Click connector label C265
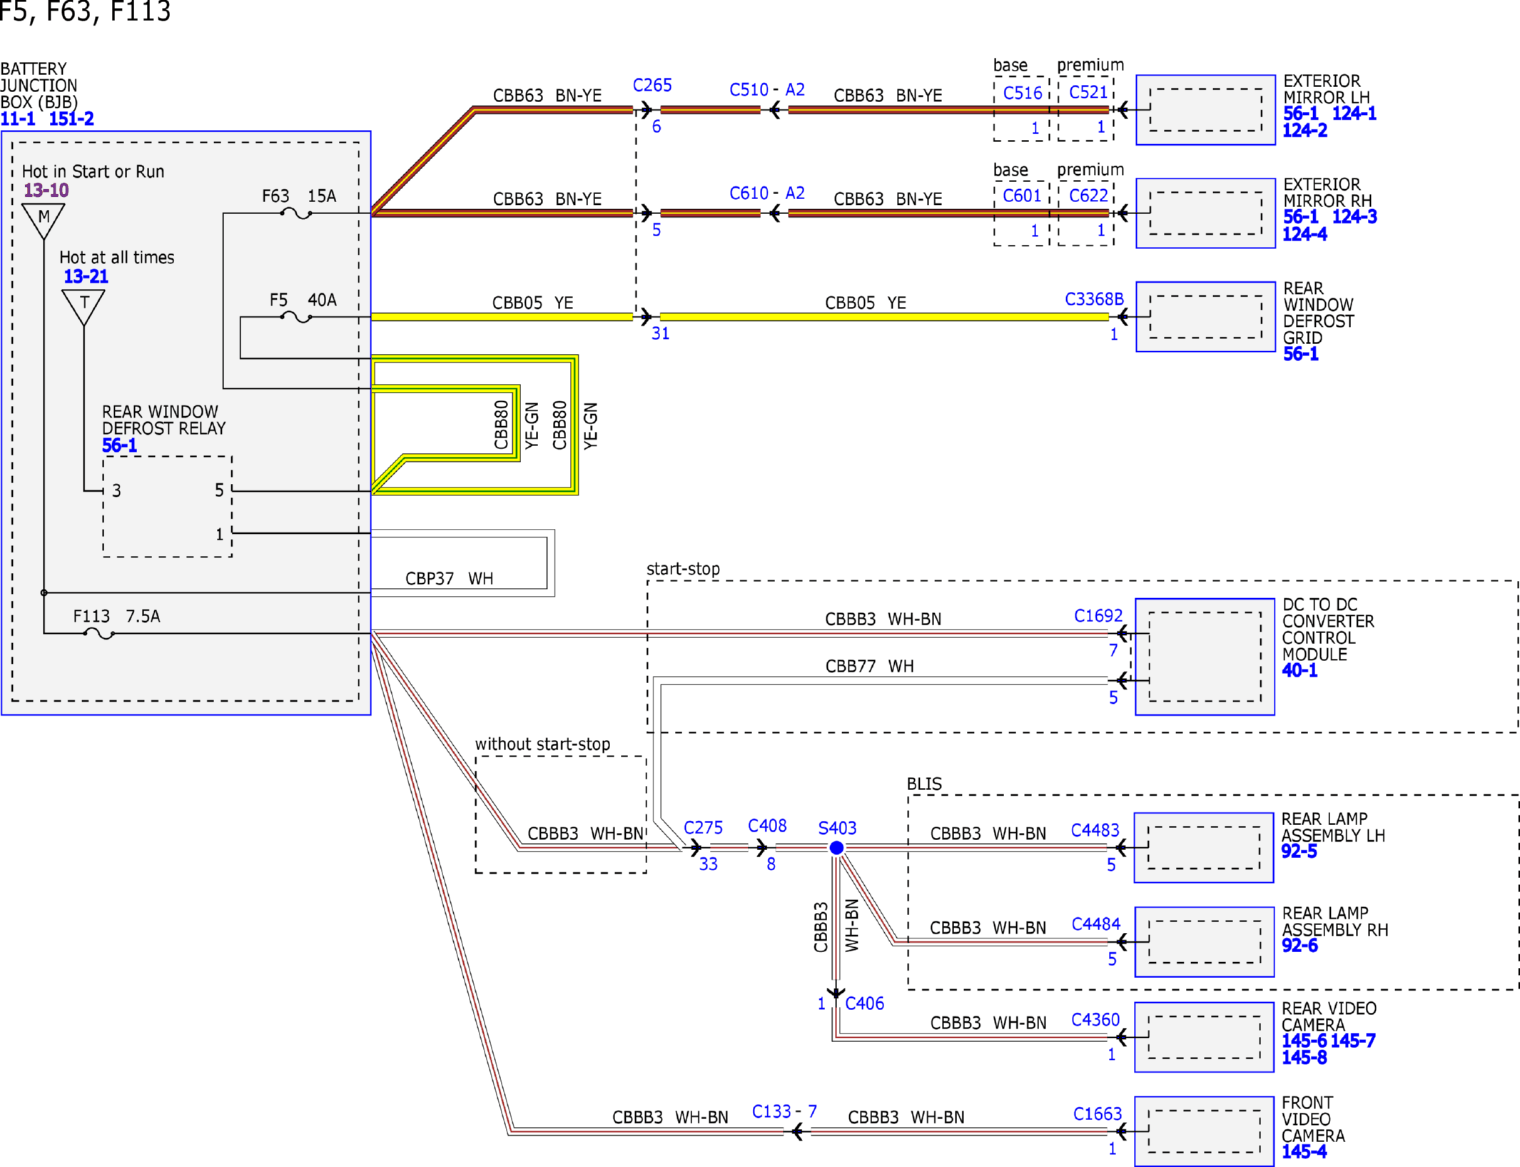The width and height of the screenshot is (1520, 1167). tap(652, 85)
